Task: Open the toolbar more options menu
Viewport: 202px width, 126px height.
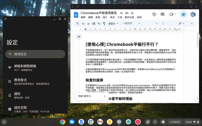Action: [x=163, y=23]
